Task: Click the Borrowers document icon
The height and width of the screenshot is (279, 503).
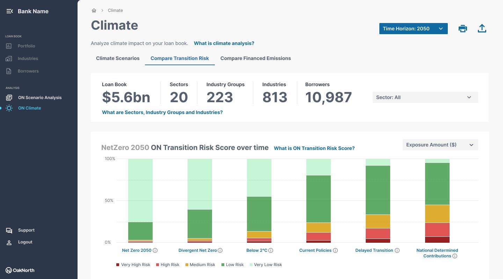Action: tap(9, 71)
